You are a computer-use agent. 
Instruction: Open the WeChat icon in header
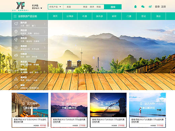[x=143, y=7]
